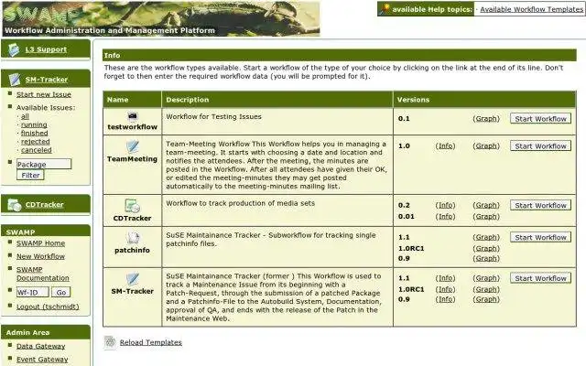This screenshot has height=366, width=586.
Task: Click the Filter button
Action: click(30, 175)
